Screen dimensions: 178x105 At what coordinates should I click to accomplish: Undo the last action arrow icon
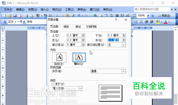79,16
